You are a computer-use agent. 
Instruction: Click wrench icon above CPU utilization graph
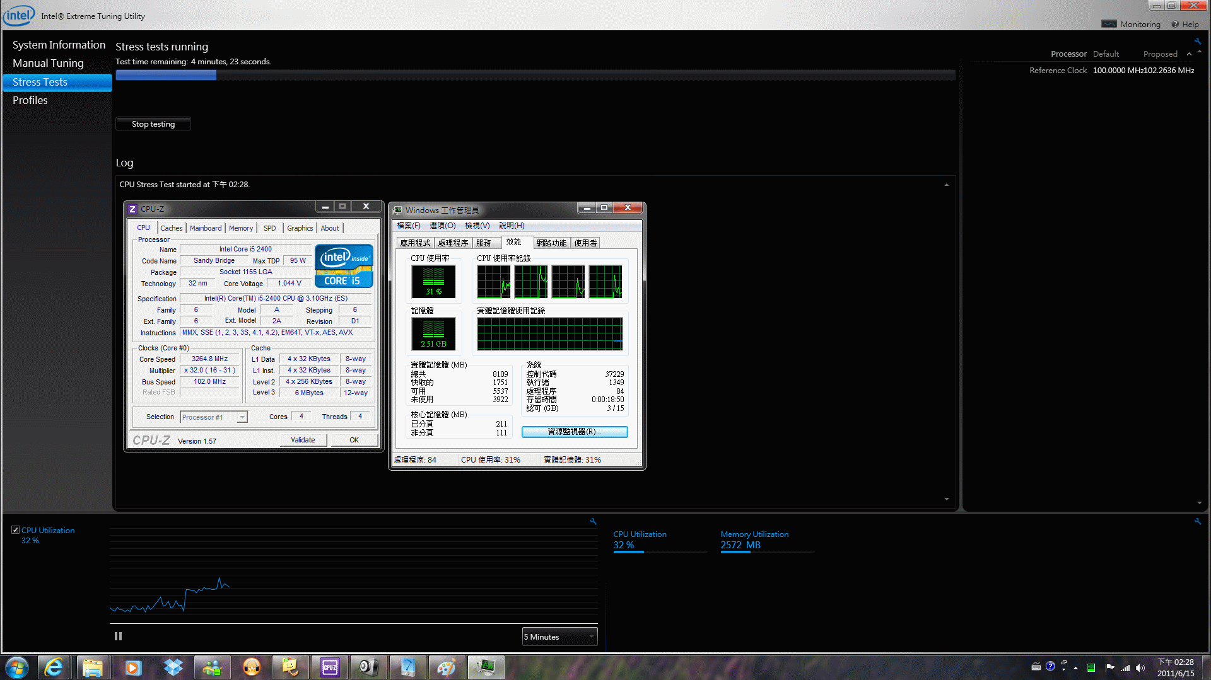tap(593, 521)
